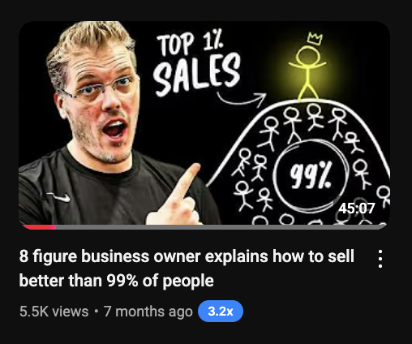Open the video by its title text
Screen dimensions: 412x344
(187, 269)
